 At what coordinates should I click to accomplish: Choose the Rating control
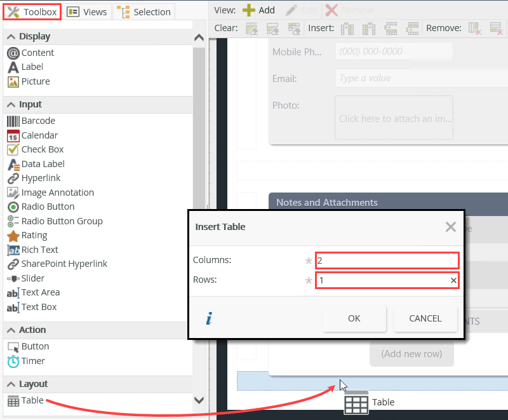point(35,235)
